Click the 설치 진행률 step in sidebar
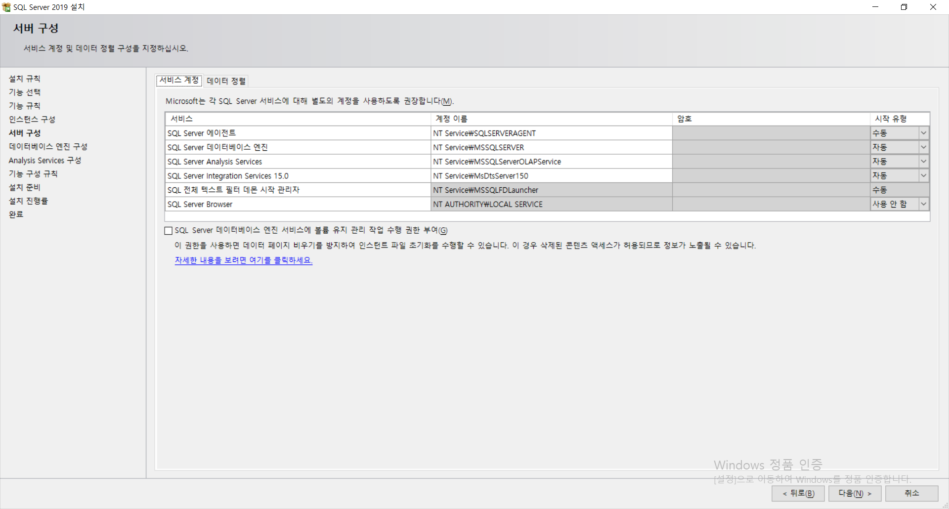 point(28,201)
